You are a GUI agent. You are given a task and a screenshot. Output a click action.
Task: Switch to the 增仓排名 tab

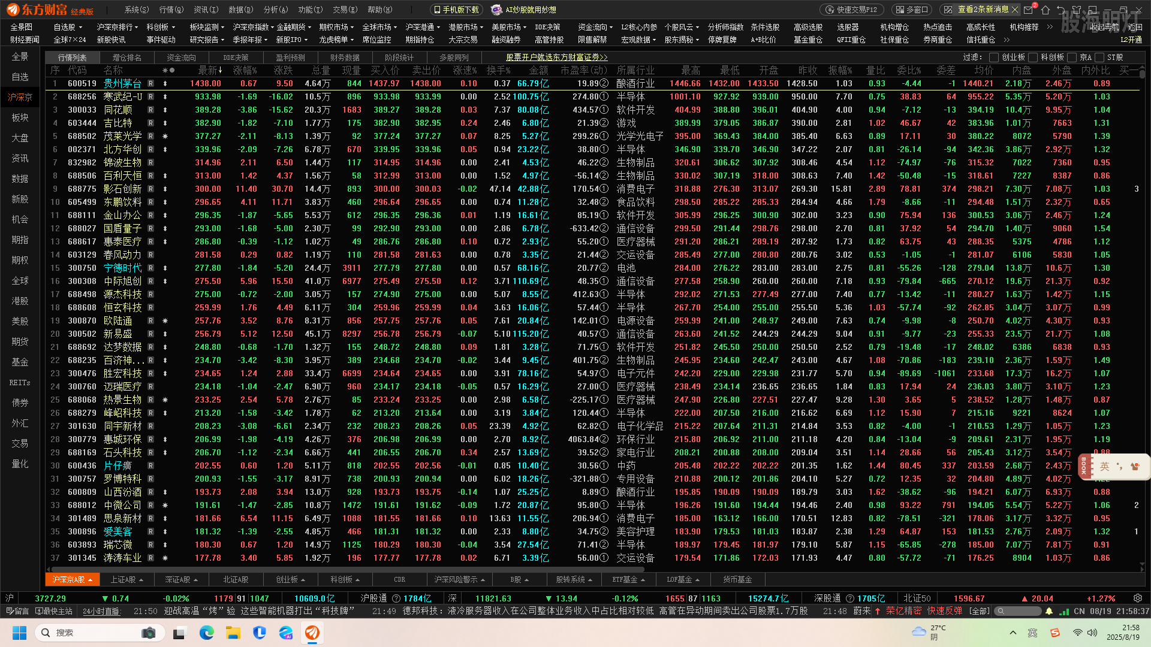127,58
